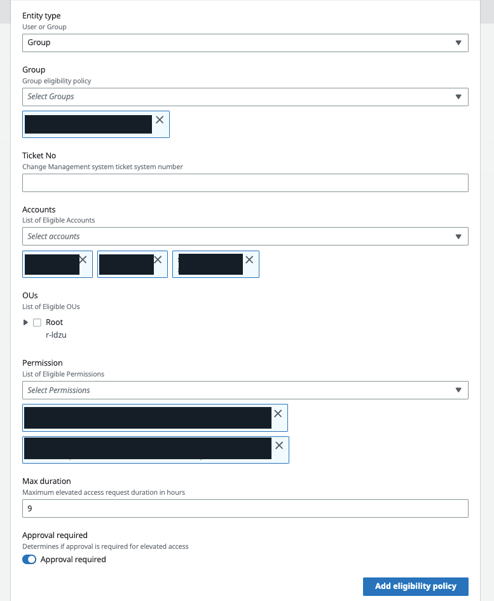This screenshot has width=494, height=601.
Task: Select the Root label in OUs tree
Action: point(55,322)
